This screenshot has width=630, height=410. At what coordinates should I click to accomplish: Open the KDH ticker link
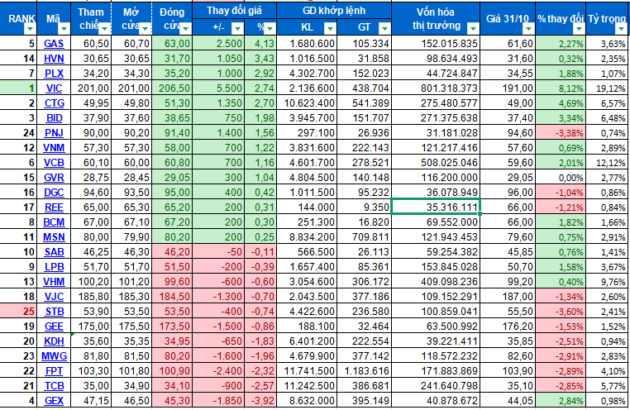pyautogui.click(x=54, y=341)
